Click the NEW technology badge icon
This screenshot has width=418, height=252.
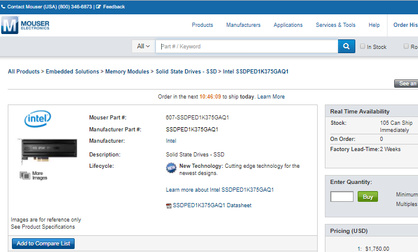coord(171,168)
